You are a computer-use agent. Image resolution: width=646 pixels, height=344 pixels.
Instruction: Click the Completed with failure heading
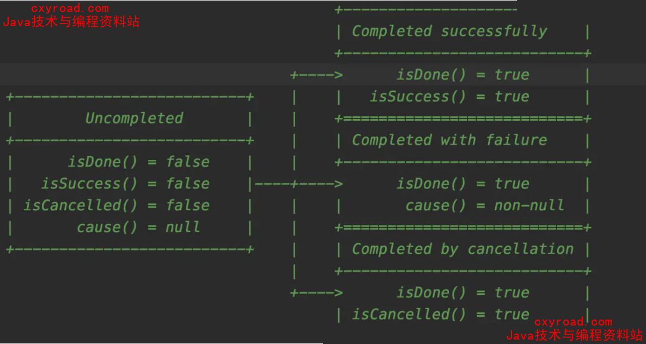click(449, 140)
